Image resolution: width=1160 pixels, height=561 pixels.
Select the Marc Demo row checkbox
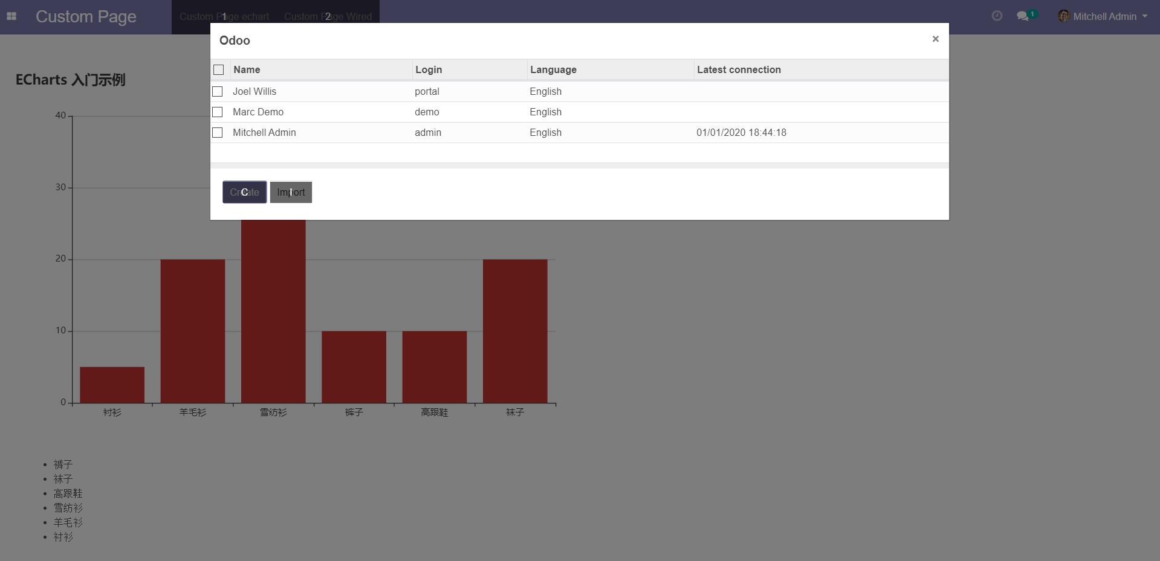tap(218, 112)
